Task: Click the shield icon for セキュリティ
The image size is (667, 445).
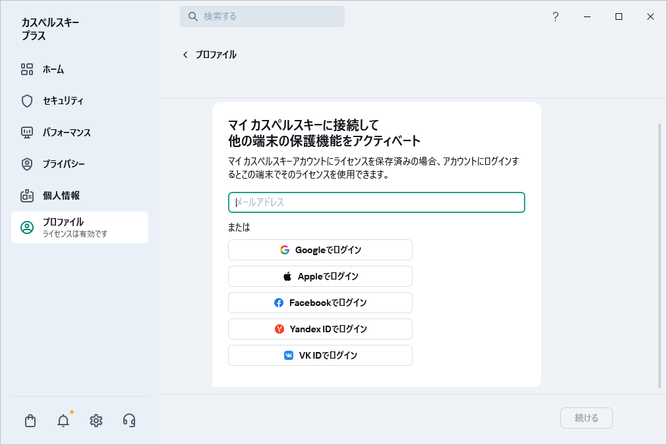Action: pyautogui.click(x=27, y=101)
